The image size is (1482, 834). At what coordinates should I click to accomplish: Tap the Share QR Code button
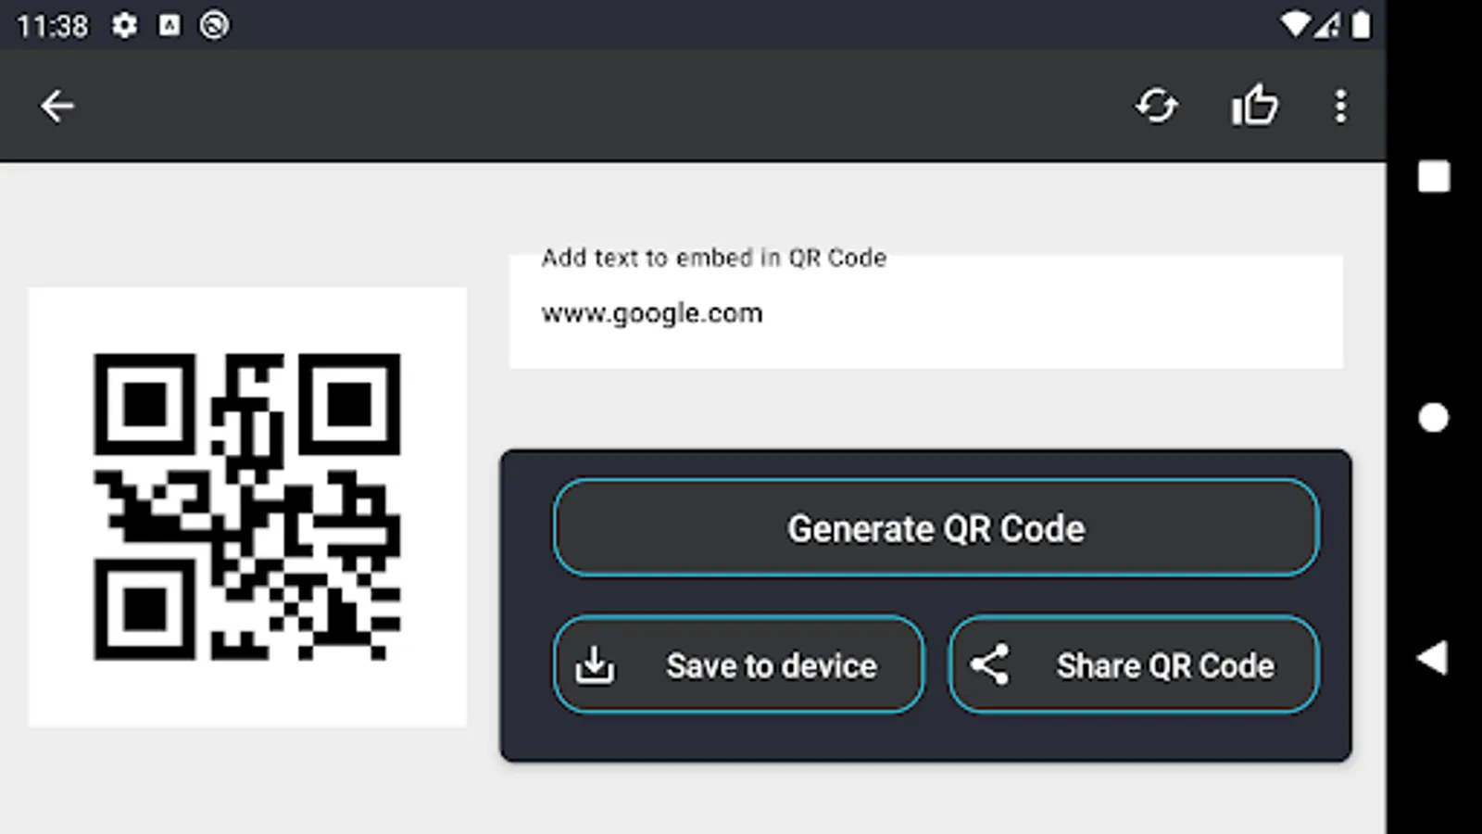(x=1134, y=665)
